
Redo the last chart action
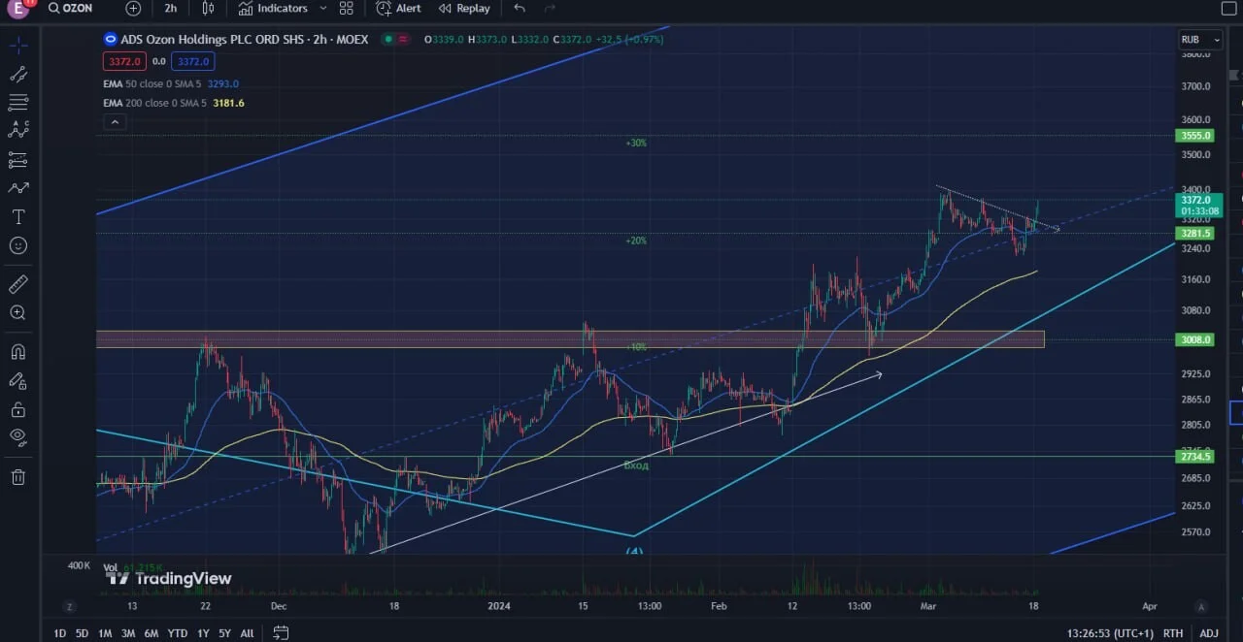pos(550,8)
